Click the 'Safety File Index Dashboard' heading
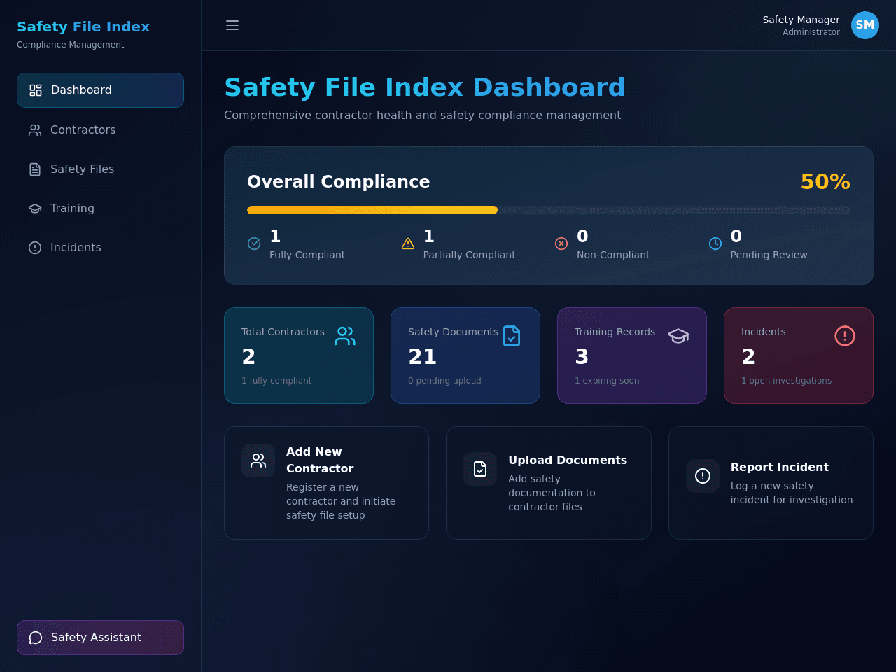Screen dimensions: 896x672 tap(425, 87)
